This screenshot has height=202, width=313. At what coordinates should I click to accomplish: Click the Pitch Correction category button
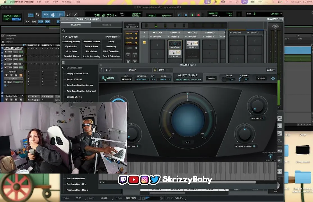[111, 51]
